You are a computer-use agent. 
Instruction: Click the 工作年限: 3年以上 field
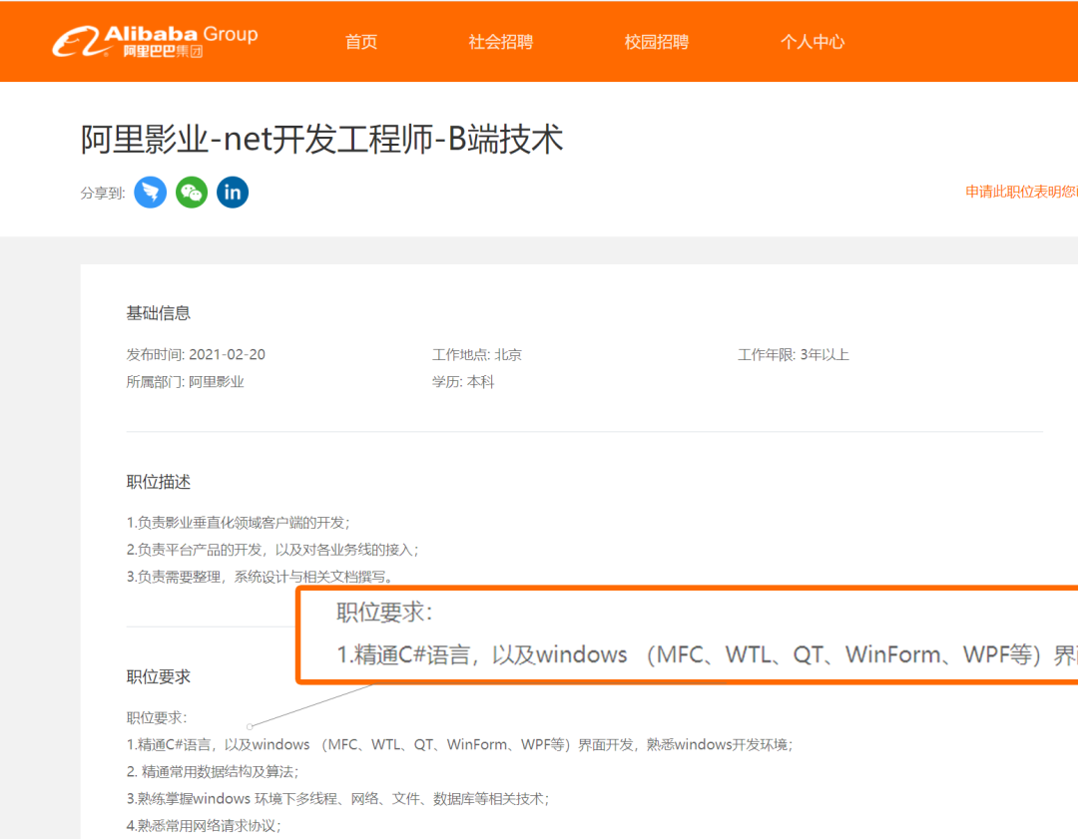click(x=794, y=354)
